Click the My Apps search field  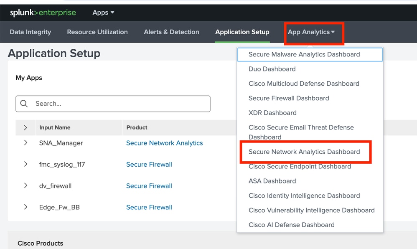pos(113,104)
